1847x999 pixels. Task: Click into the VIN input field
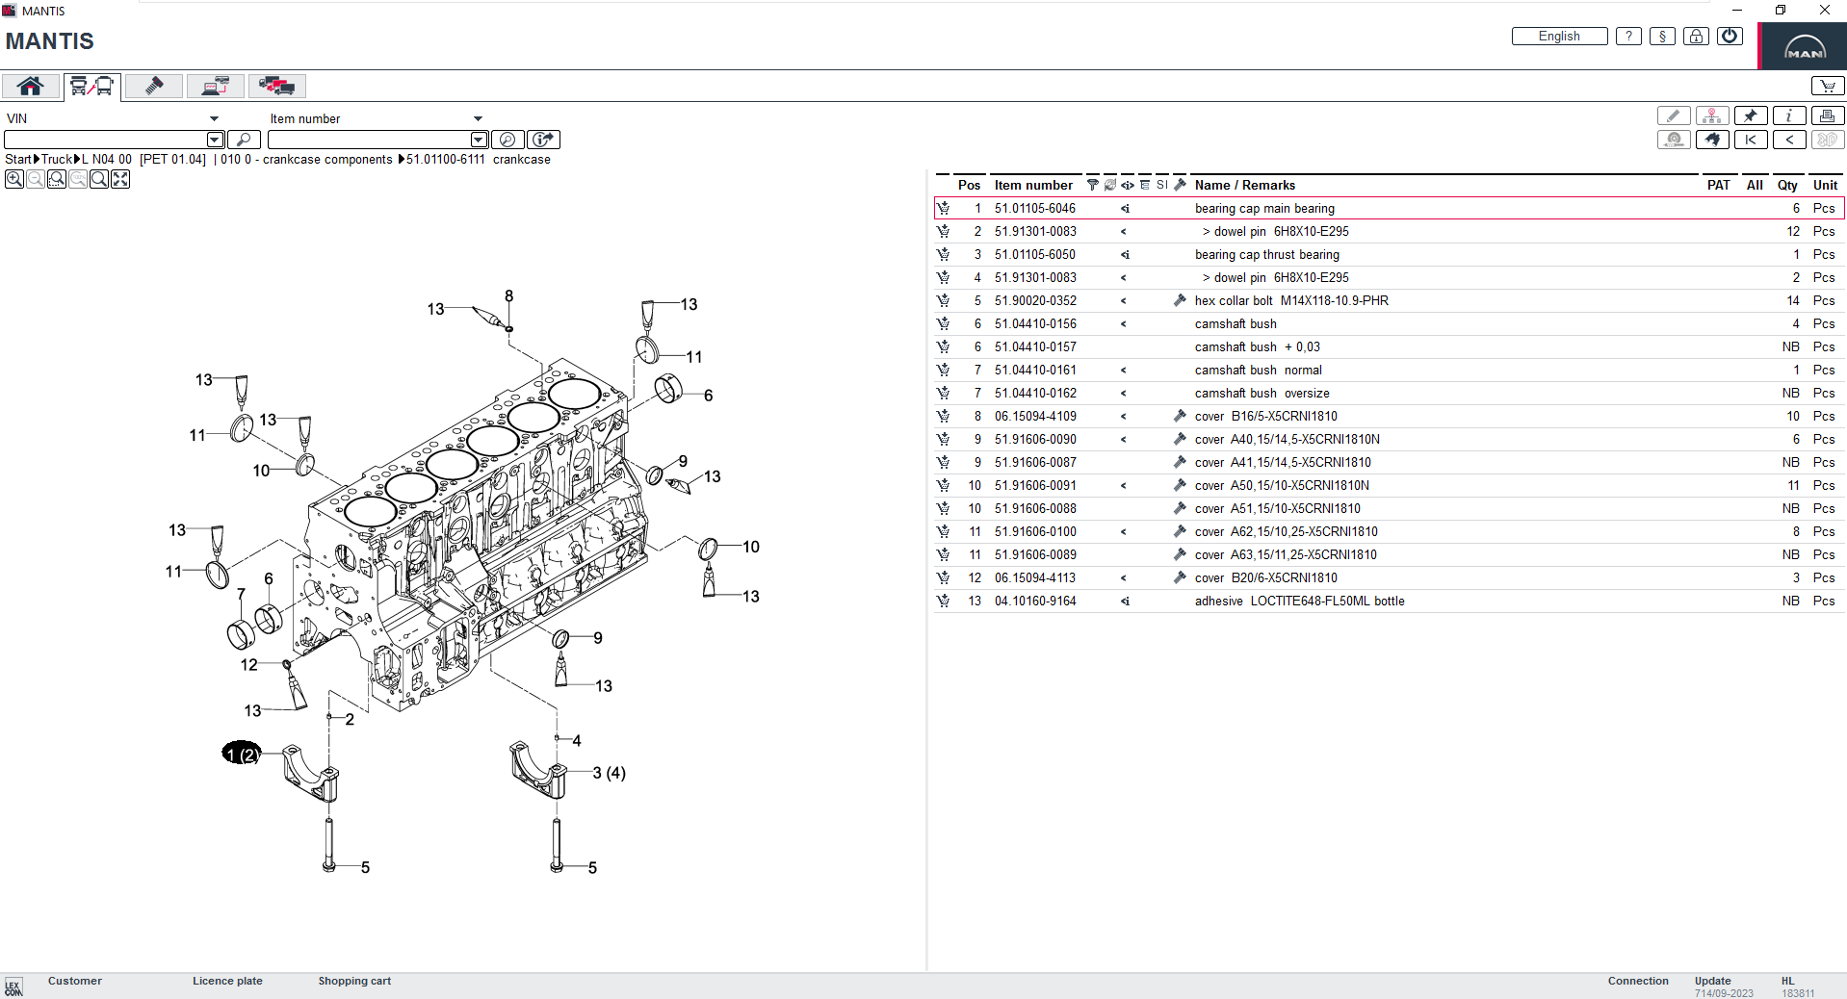point(106,141)
